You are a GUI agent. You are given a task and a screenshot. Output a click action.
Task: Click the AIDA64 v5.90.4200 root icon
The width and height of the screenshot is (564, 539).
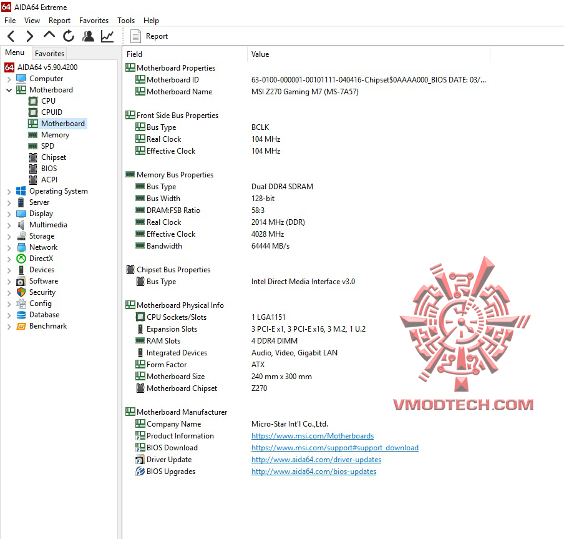pyautogui.click(x=9, y=67)
